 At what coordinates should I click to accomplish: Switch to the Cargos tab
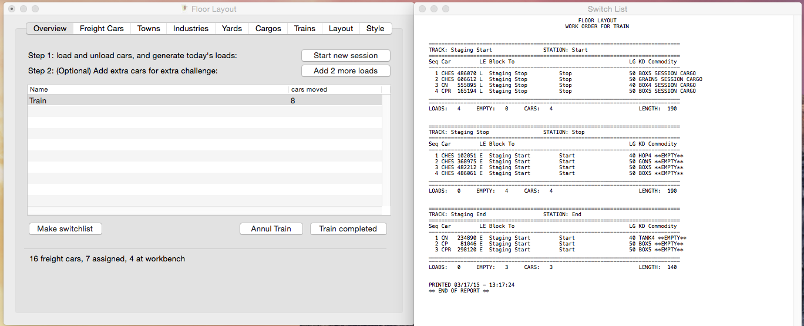pyautogui.click(x=268, y=28)
